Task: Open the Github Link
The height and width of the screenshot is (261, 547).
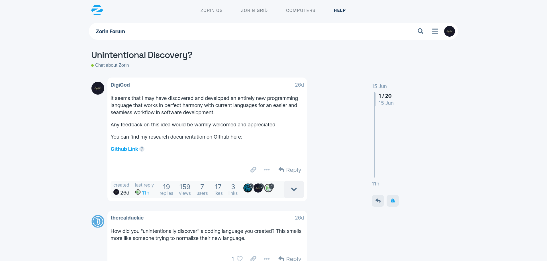Action: point(124,149)
